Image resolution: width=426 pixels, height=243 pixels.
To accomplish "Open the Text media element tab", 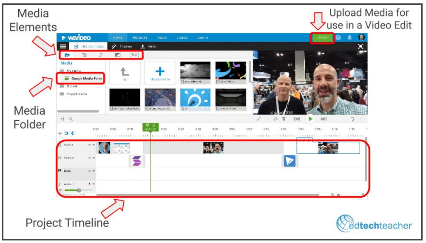I will [x=134, y=55].
